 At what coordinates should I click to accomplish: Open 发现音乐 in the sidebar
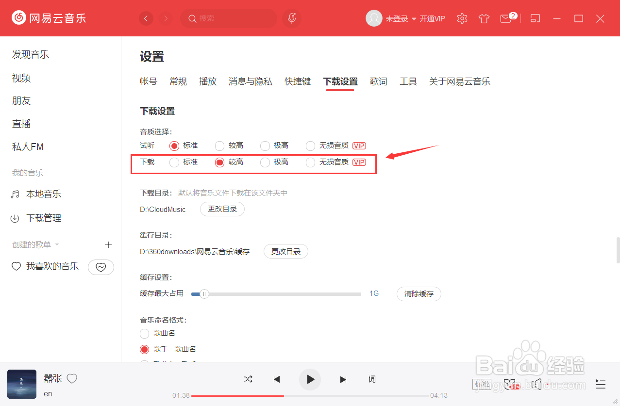point(31,54)
